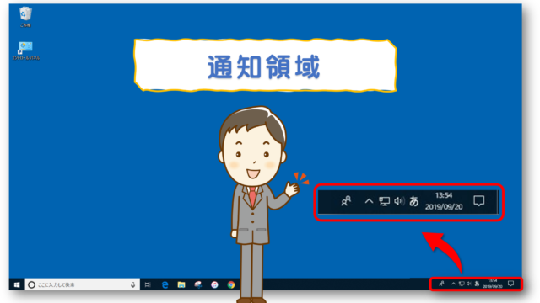540x303 pixels.
Task: Toggle the Japanese IME あ indicator in the taskbar
Action: [x=477, y=284]
